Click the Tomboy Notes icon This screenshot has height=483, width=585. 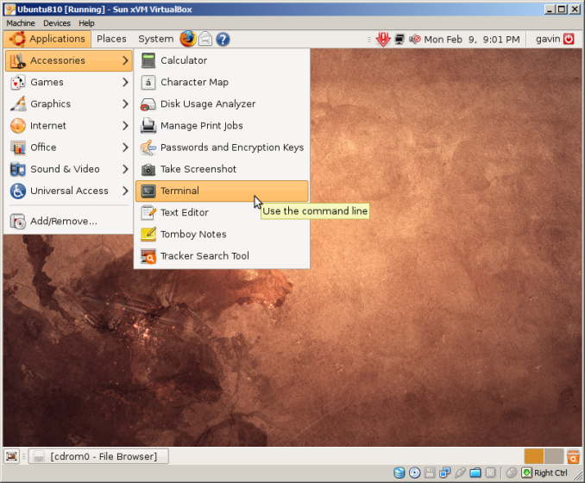[148, 235]
